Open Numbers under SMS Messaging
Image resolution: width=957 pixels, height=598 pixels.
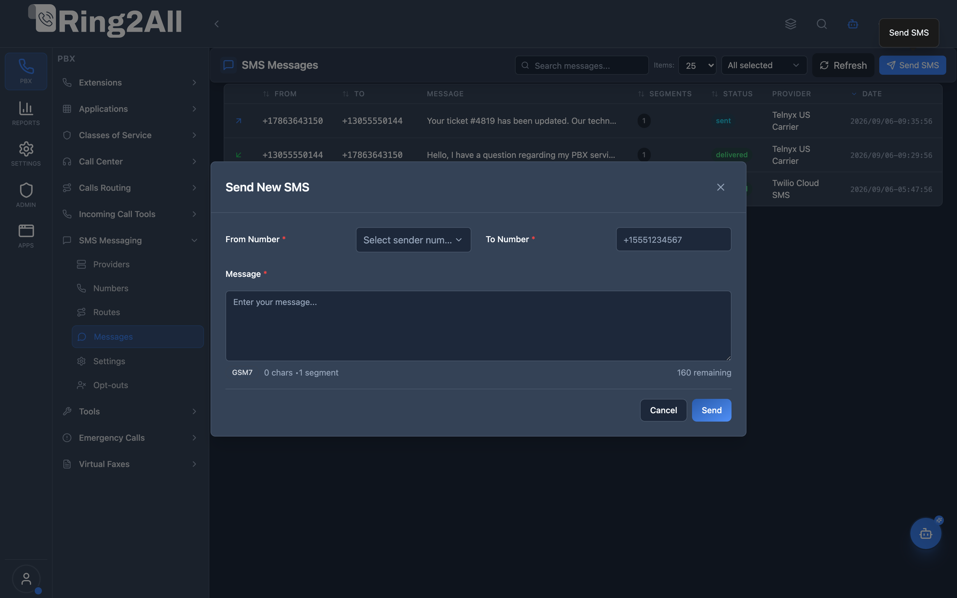(x=138, y=288)
